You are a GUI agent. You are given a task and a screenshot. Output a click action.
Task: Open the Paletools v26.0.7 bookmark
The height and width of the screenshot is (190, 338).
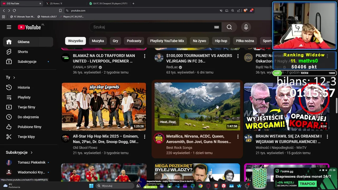click(x=47, y=17)
